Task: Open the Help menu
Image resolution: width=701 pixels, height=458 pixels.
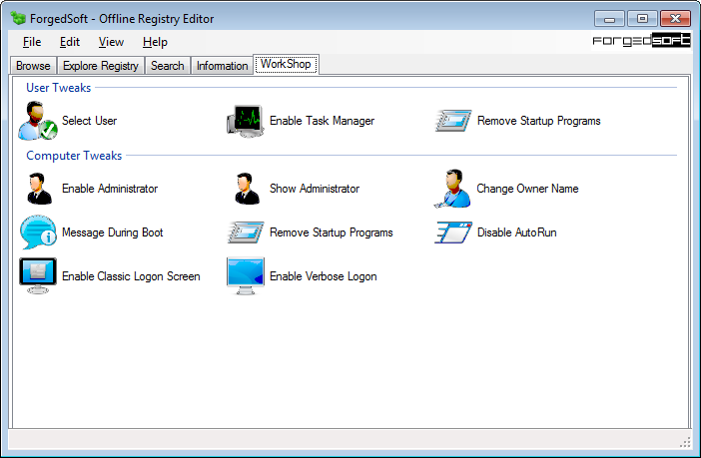Action: coord(155,42)
